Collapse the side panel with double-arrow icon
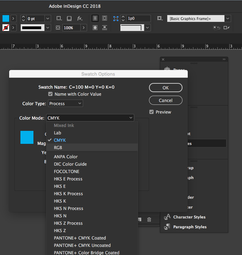 click(224, 59)
